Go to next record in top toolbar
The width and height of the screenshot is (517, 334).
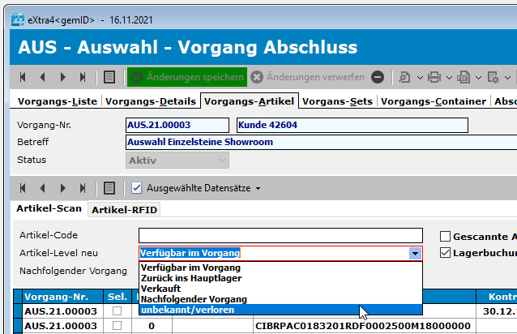(62, 77)
